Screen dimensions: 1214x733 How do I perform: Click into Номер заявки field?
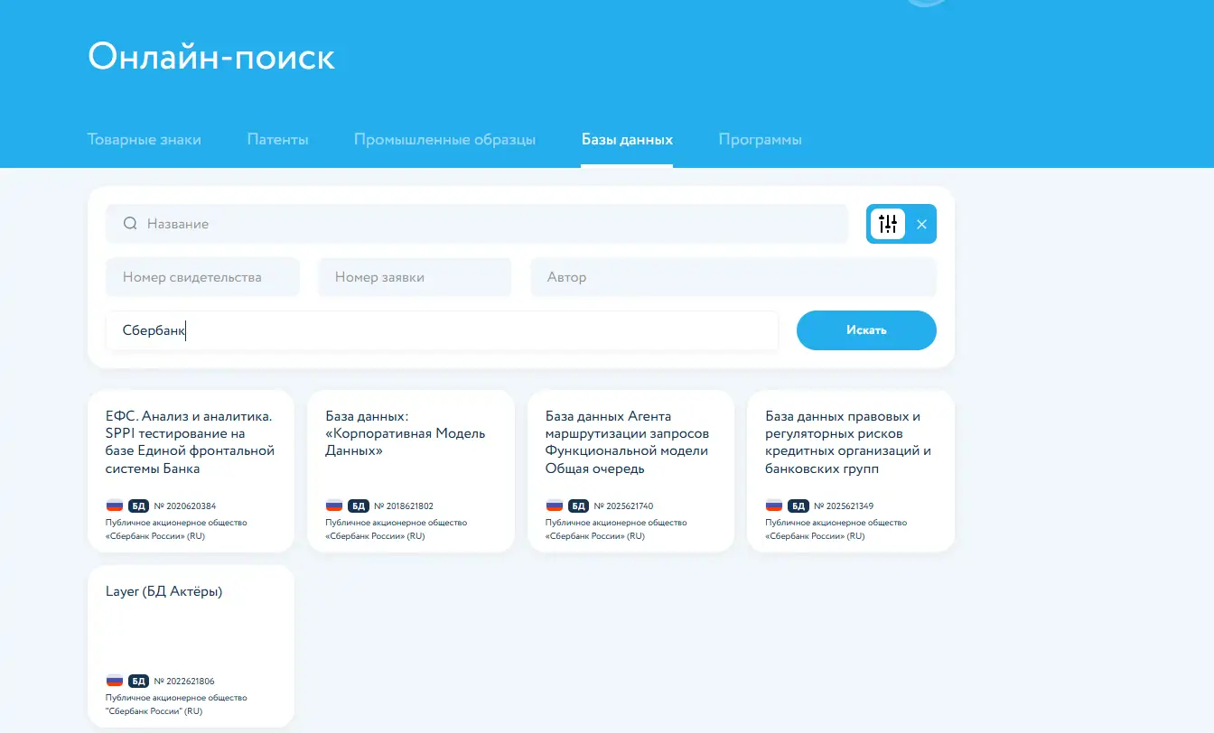tap(414, 277)
